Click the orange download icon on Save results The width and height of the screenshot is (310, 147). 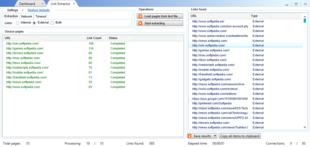coord(190,136)
